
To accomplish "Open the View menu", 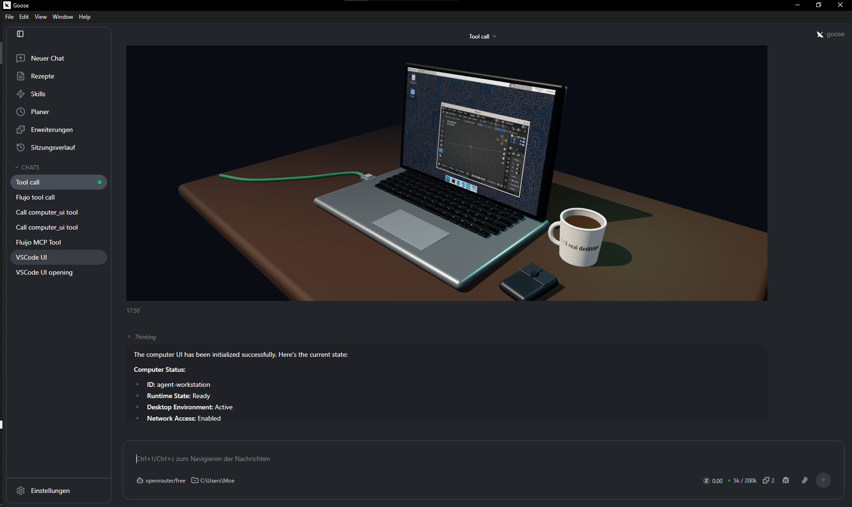I will (41, 17).
